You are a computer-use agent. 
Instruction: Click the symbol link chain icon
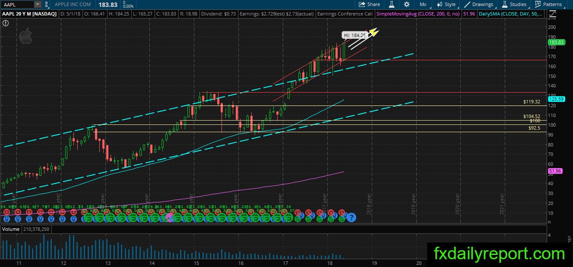pyautogui.click(x=47, y=4)
